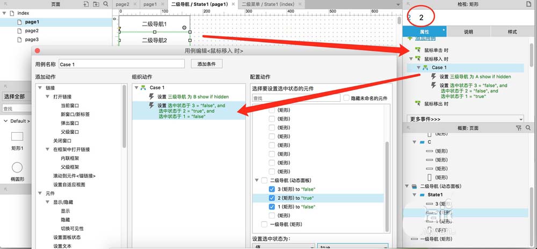Select the 切换可见性 action
The image size is (537, 249).
72,229
